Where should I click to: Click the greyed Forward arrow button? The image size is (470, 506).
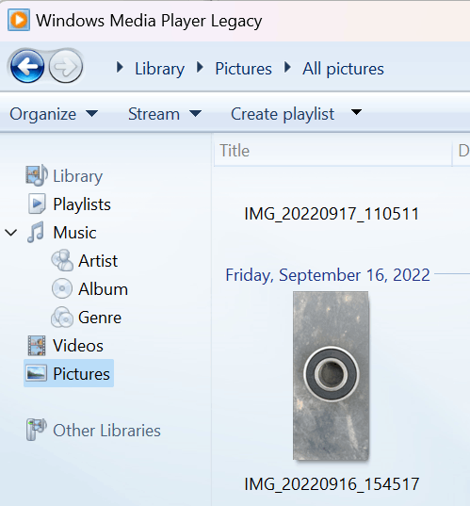[x=66, y=67]
